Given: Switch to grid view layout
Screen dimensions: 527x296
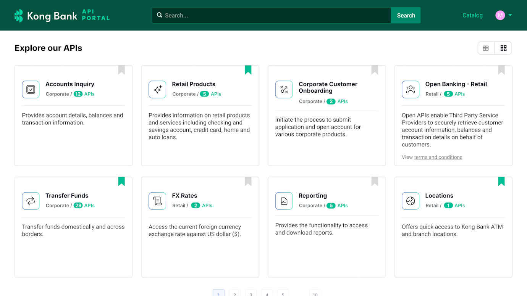Looking at the screenshot, I should (503, 48).
